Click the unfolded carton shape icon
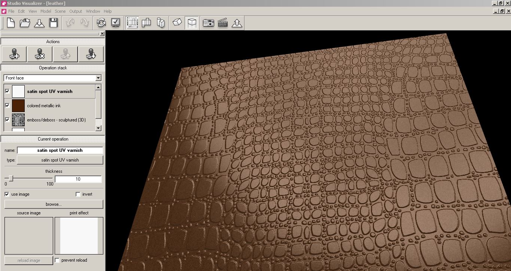The width and height of the screenshot is (511, 271). (x=146, y=23)
